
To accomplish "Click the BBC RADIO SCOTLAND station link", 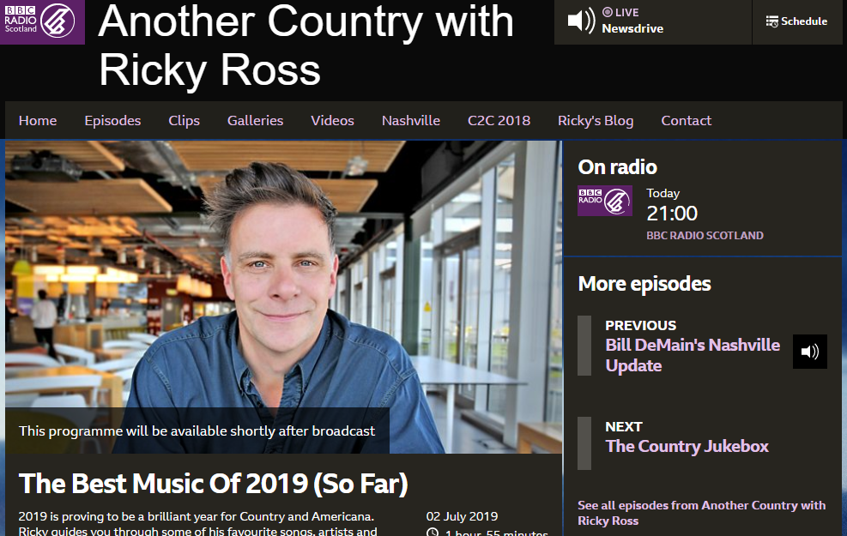I will [x=705, y=235].
